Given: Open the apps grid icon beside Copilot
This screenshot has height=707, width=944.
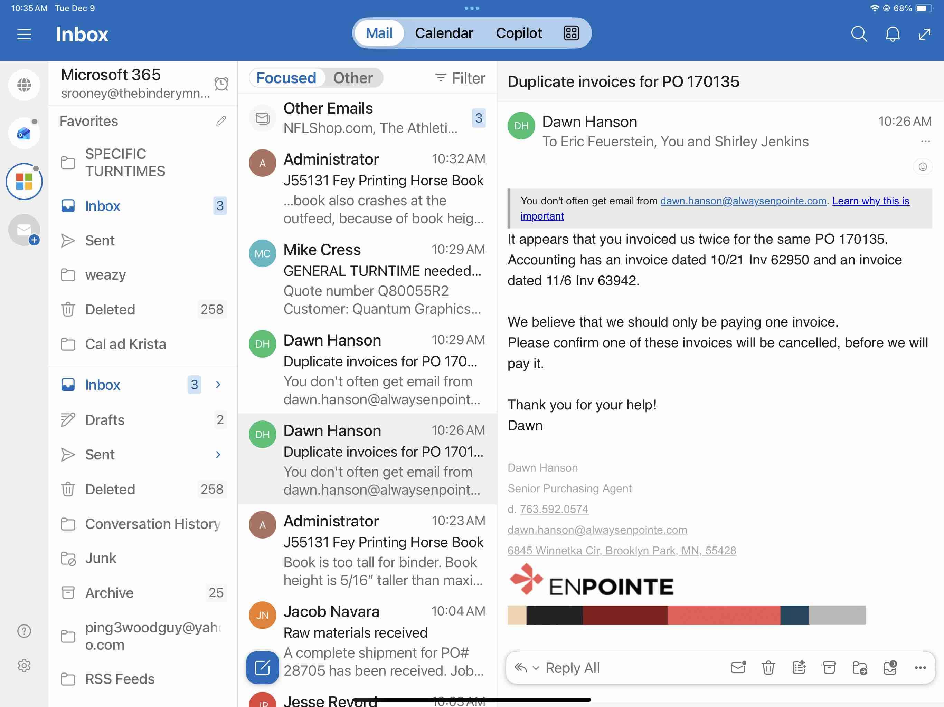Looking at the screenshot, I should [x=571, y=33].
